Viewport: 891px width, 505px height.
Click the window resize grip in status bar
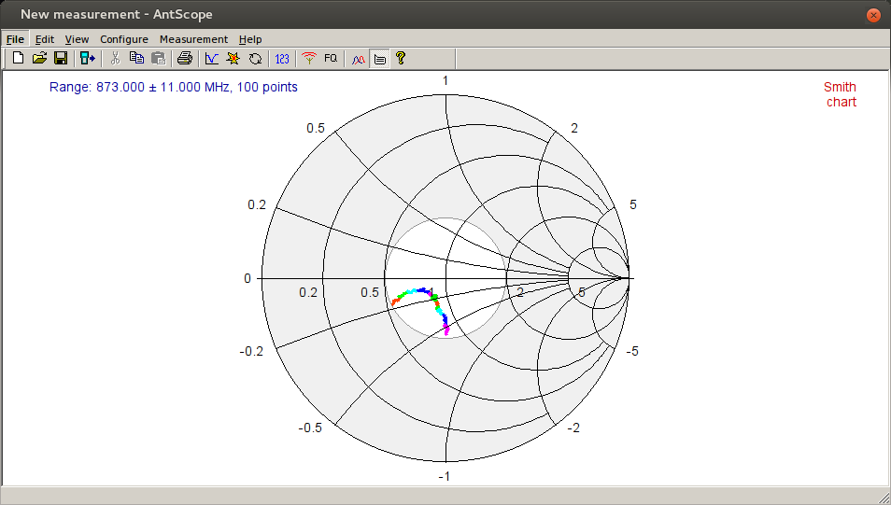tap(883, 497)
